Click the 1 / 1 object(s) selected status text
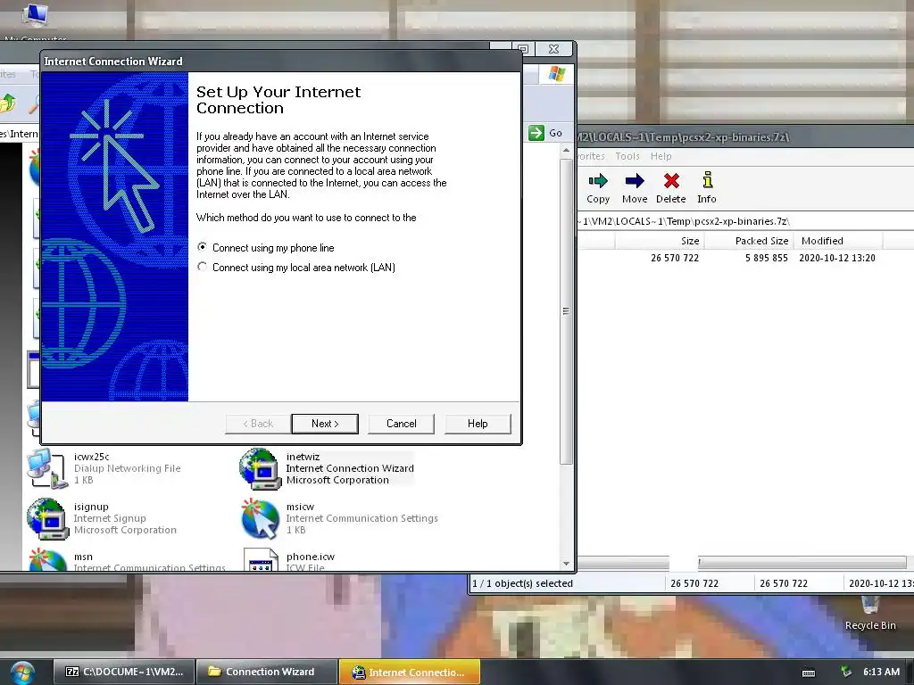The image size is (914, 685). click(522, 583)
